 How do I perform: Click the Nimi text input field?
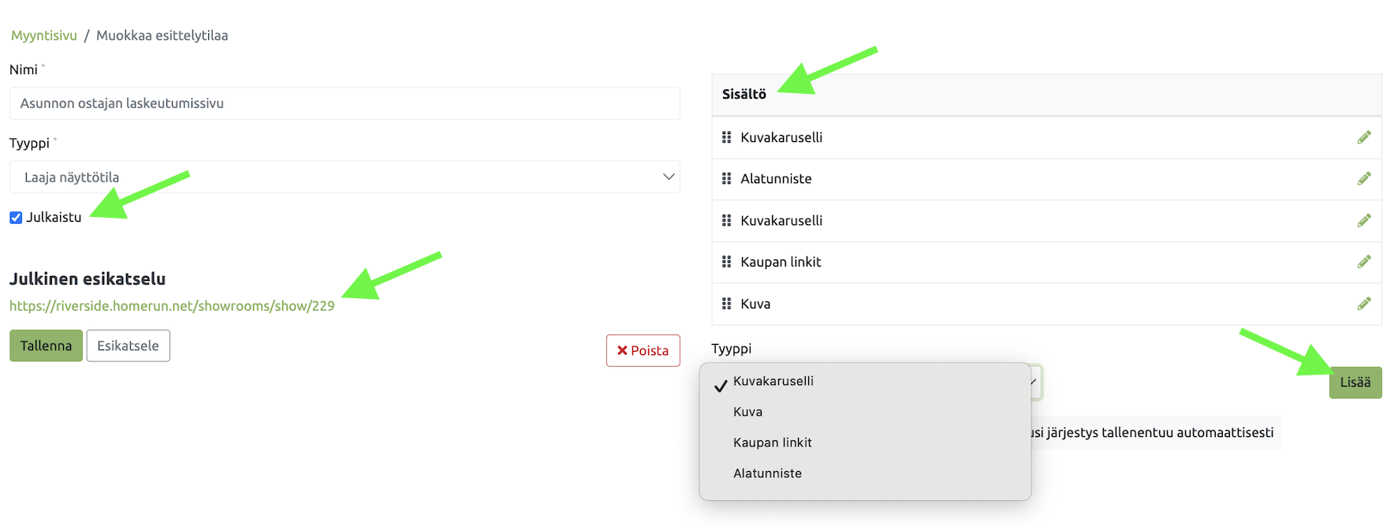pyautogui.click(x=345, y=103)
